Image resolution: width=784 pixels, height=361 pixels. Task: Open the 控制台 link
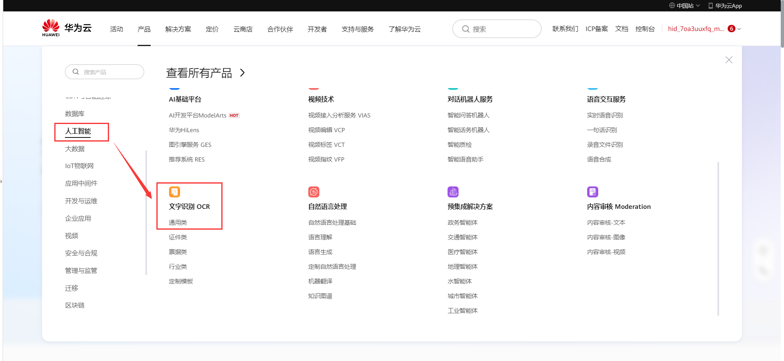pyautogui.click(x=645, y=29)
